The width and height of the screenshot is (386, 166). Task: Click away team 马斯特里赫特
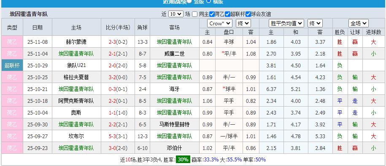(174, 124)
